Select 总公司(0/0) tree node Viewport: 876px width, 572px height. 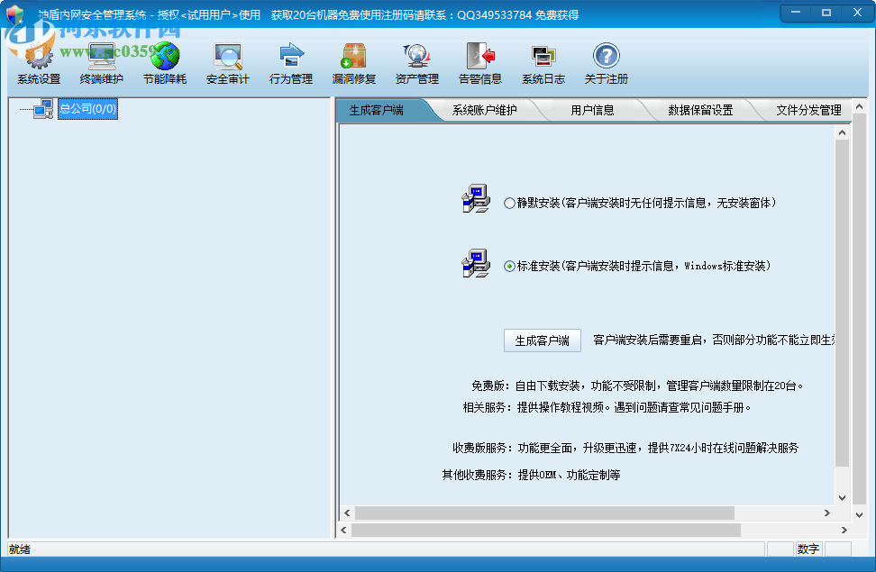87,109
